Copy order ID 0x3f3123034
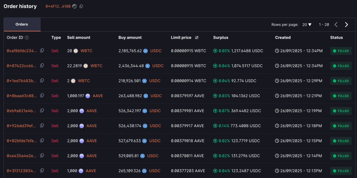The image size is (357, 178). point(42,171)
